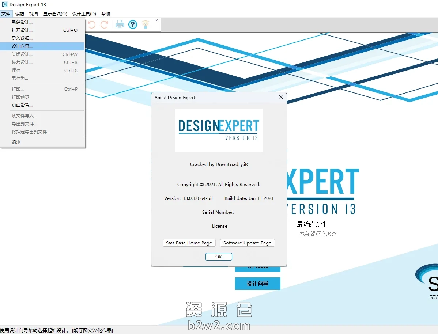Click the Redo arrow in the toolbar
Screen dimensions: 438x334
(104, 24)
